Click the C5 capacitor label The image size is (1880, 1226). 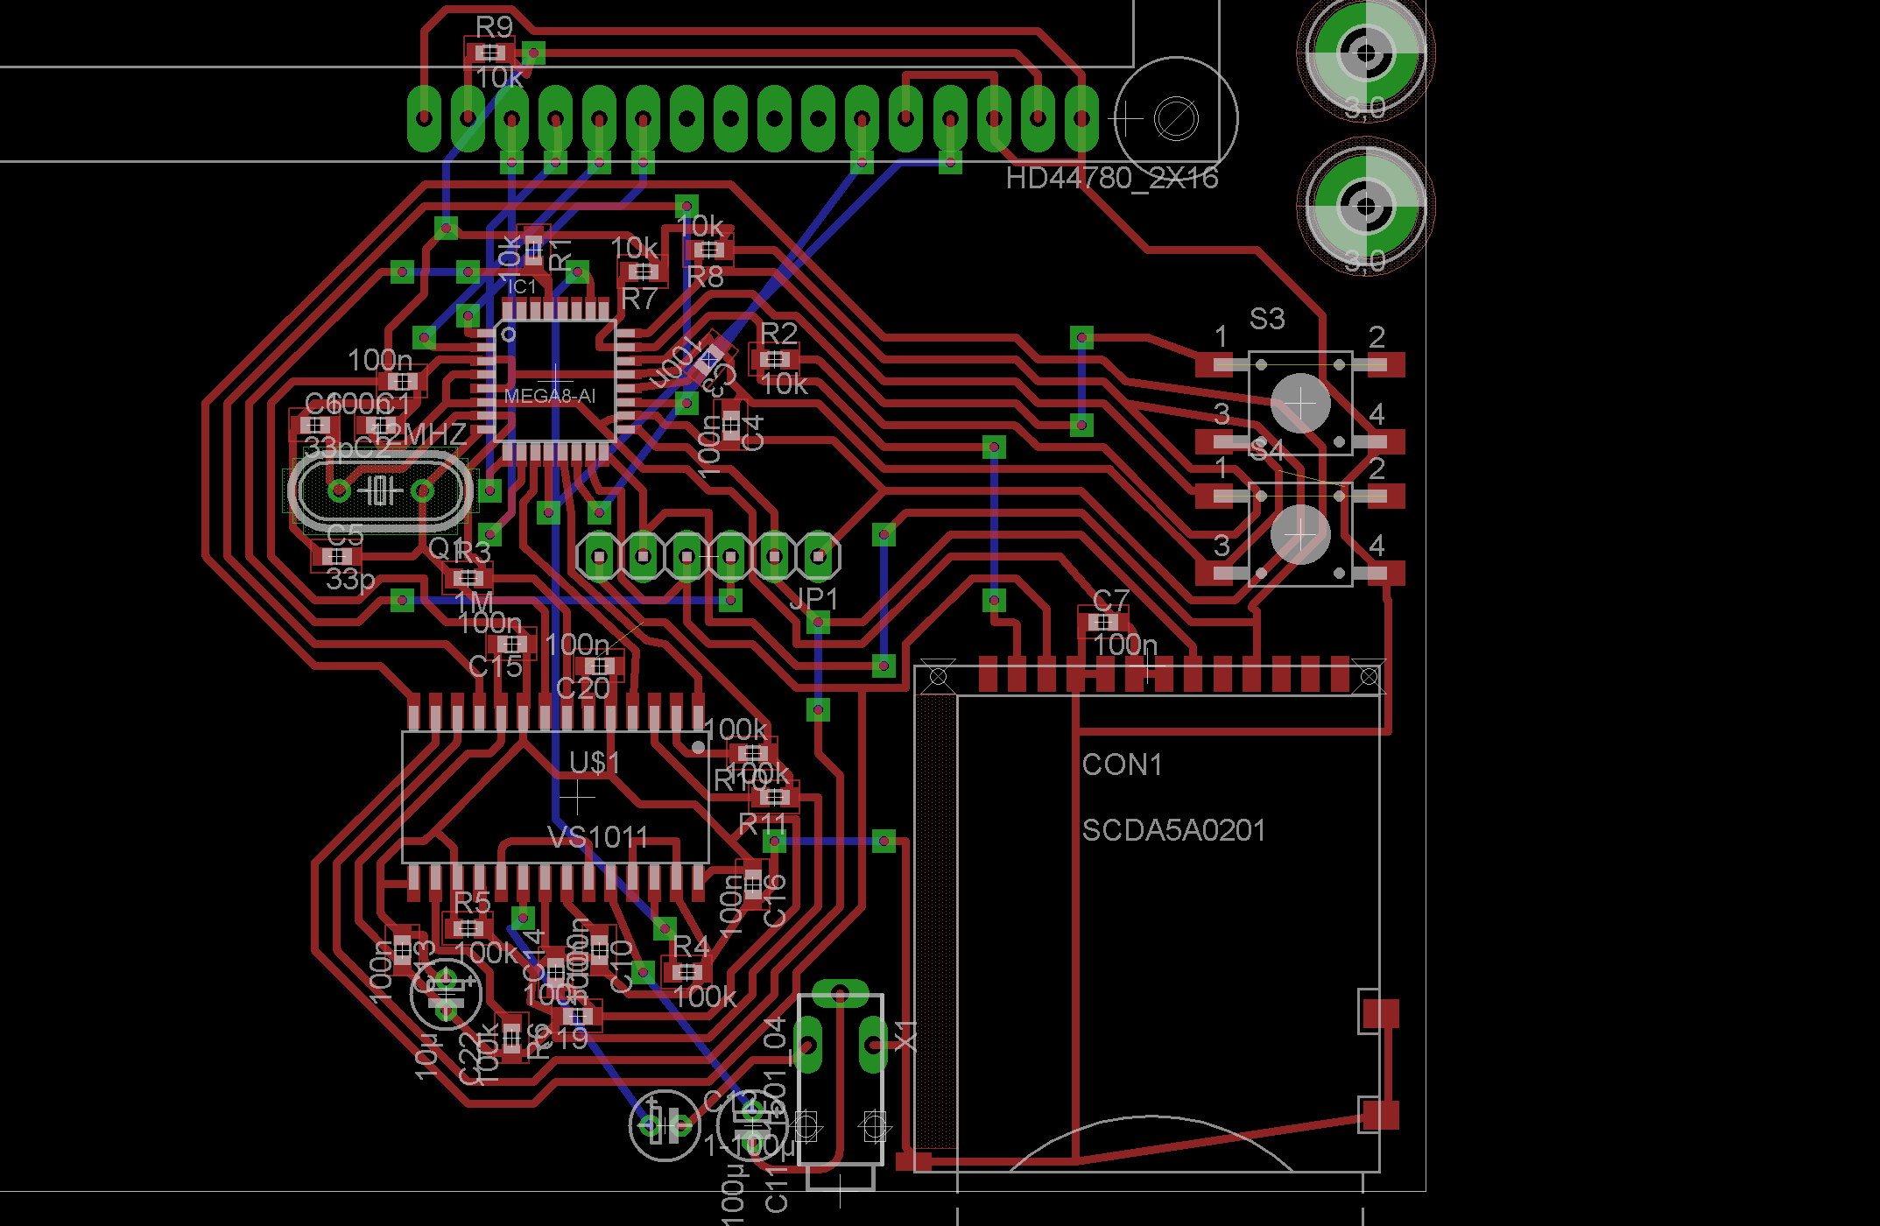pos(344,535)
